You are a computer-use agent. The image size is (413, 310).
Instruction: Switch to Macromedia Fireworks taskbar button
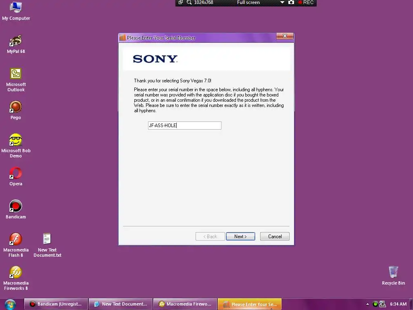[185, 304]
